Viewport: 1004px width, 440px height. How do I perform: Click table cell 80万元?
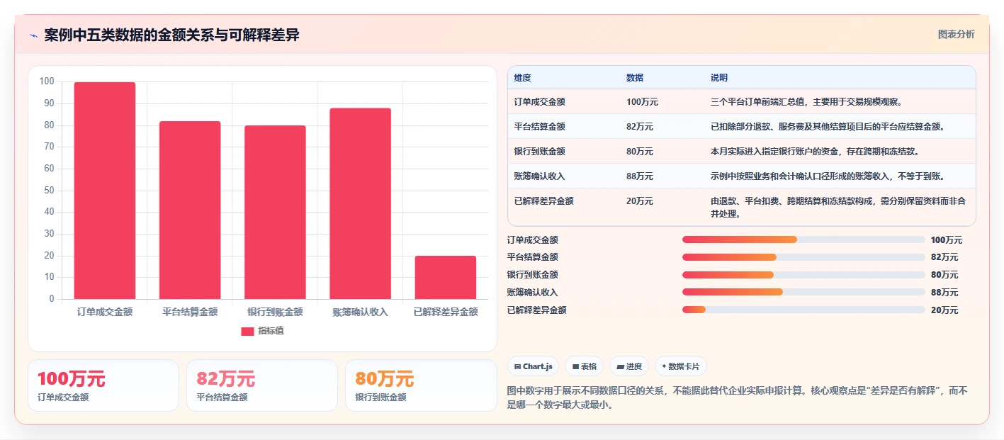click(640, 151)
